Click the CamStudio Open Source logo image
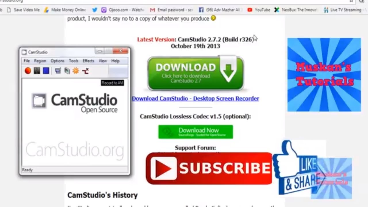This screenshot has width=368, height=207. click(x=75, y=103)
